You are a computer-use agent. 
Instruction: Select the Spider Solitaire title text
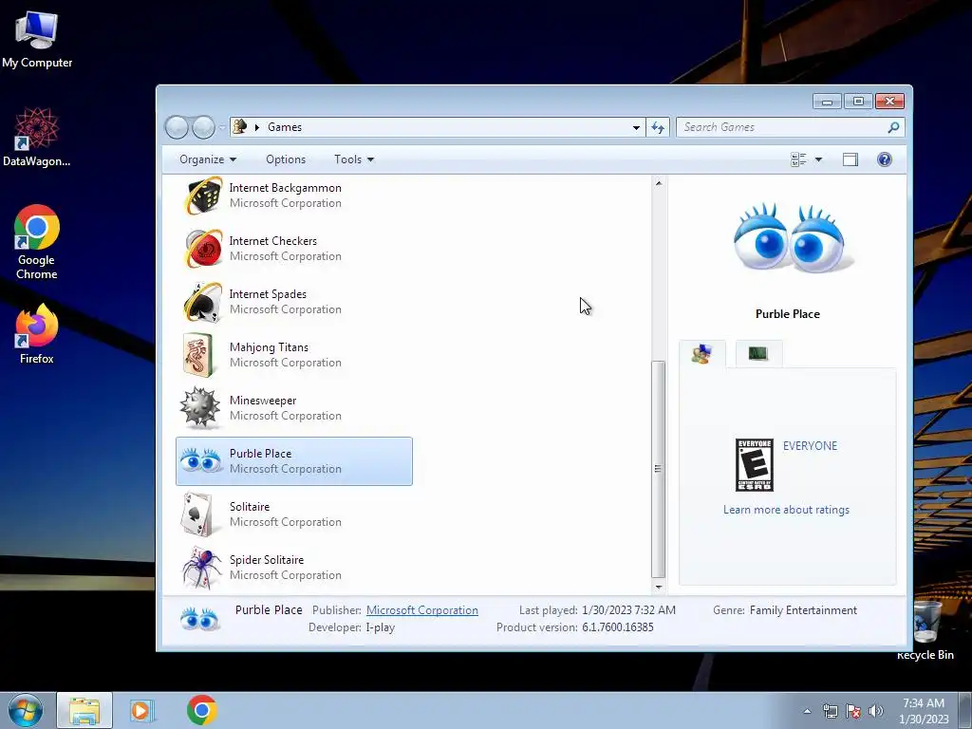267,560
